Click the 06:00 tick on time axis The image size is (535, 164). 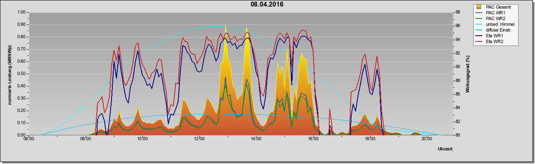[x=28, y=139]
